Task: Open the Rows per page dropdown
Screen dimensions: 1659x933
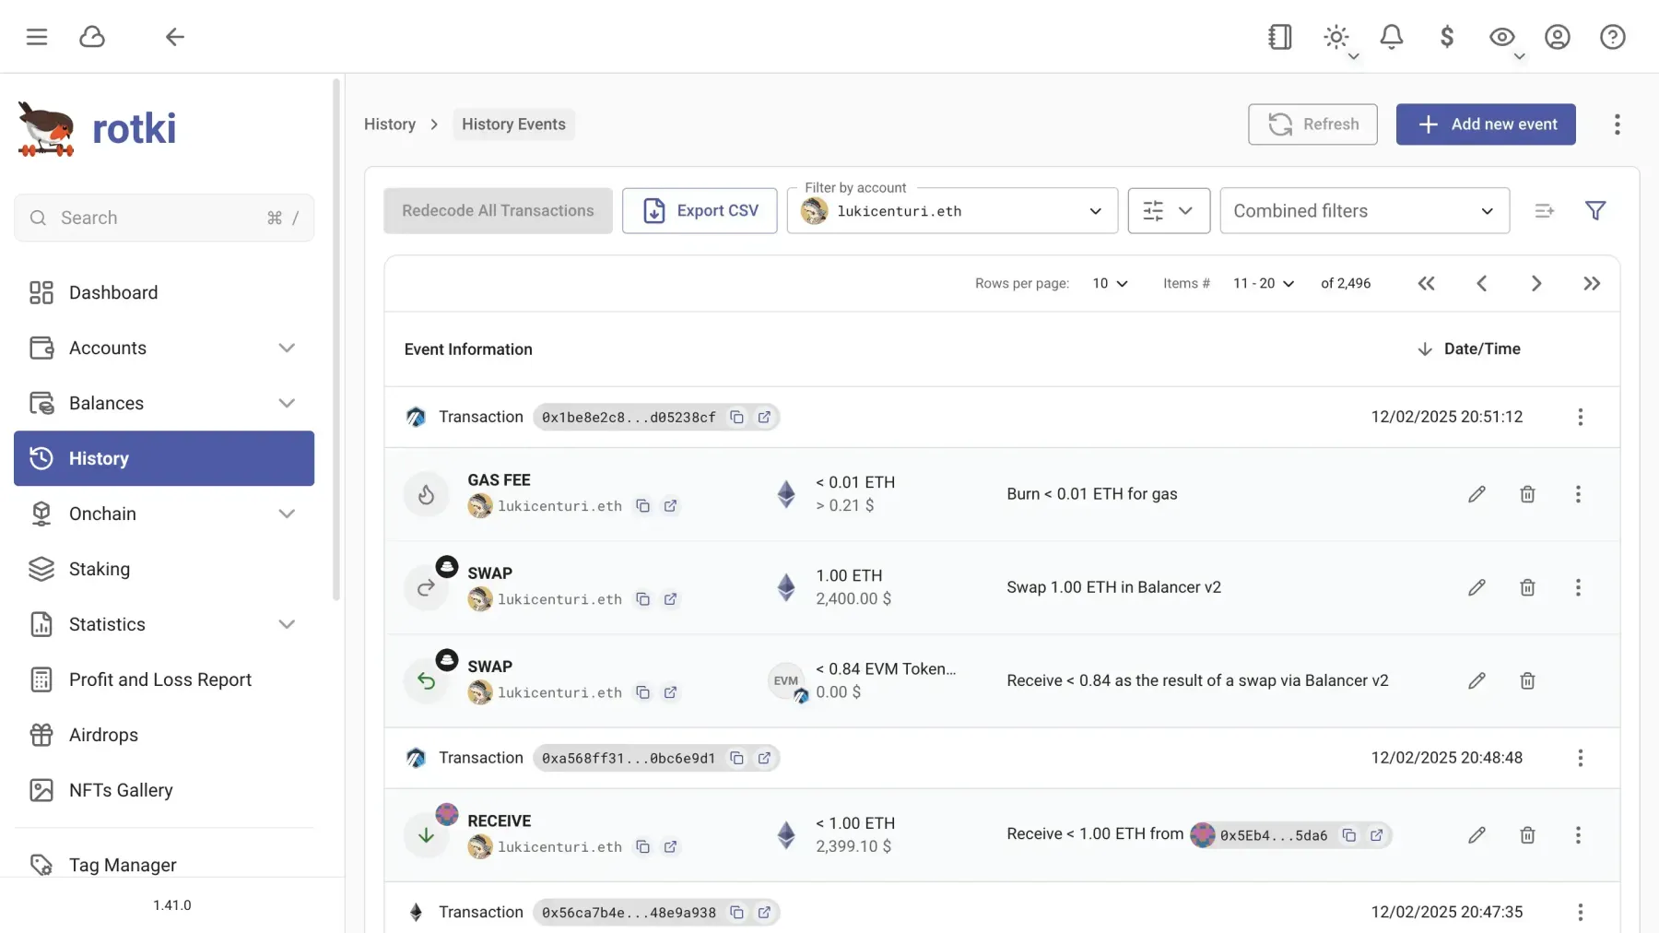Action: coord(1110,283)
